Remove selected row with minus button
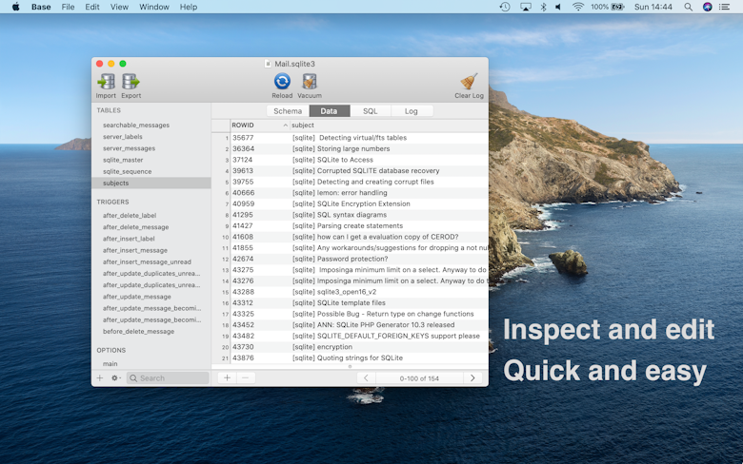This screenshot has width=743, height=464. click(x=245, y=377)
